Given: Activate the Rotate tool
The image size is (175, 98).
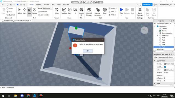Looking at the screenshot, I should (34, 10).
